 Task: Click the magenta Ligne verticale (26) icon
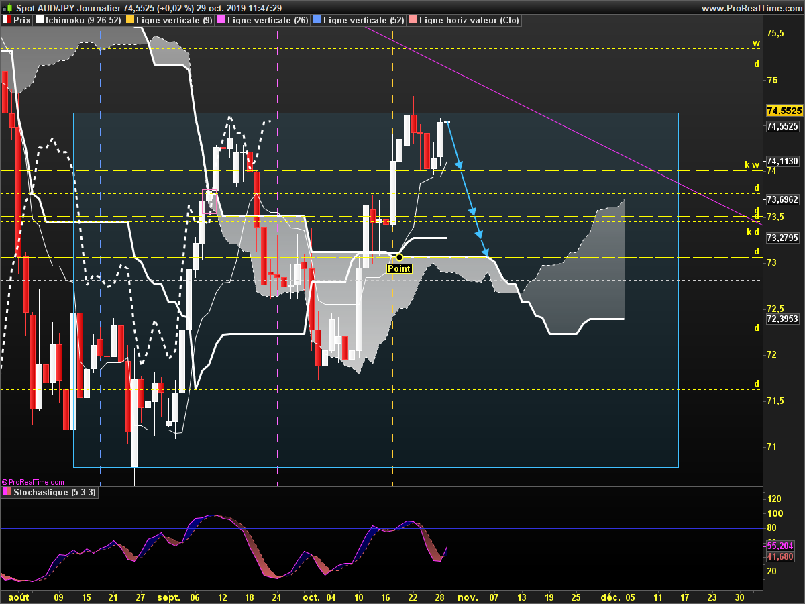click(x=221, y=20)
